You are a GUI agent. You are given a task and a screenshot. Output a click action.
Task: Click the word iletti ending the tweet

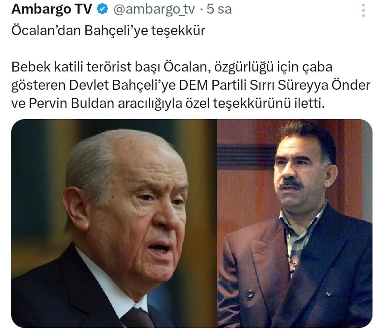(x=308, y=104)
